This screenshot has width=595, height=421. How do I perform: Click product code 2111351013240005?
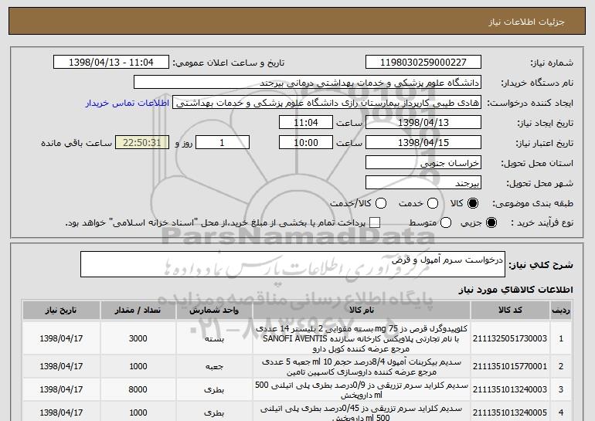(510, 413)
